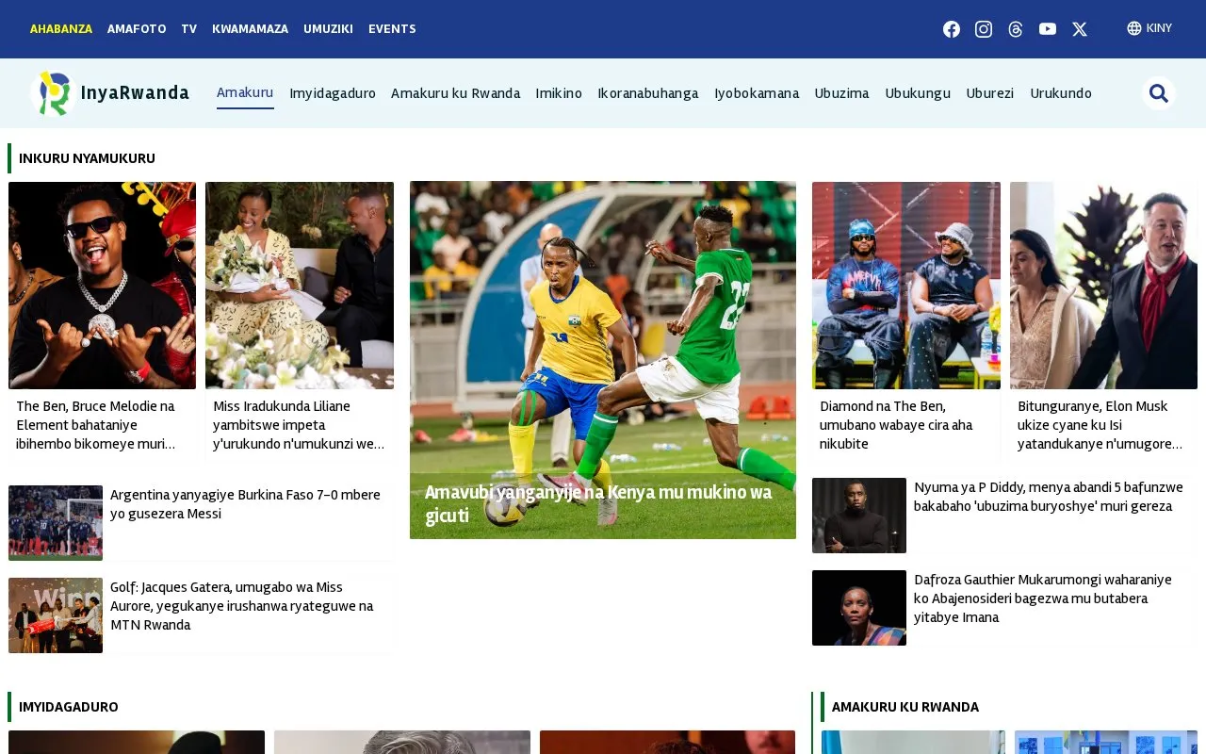Open the TV section link

[x=189, y=29]
